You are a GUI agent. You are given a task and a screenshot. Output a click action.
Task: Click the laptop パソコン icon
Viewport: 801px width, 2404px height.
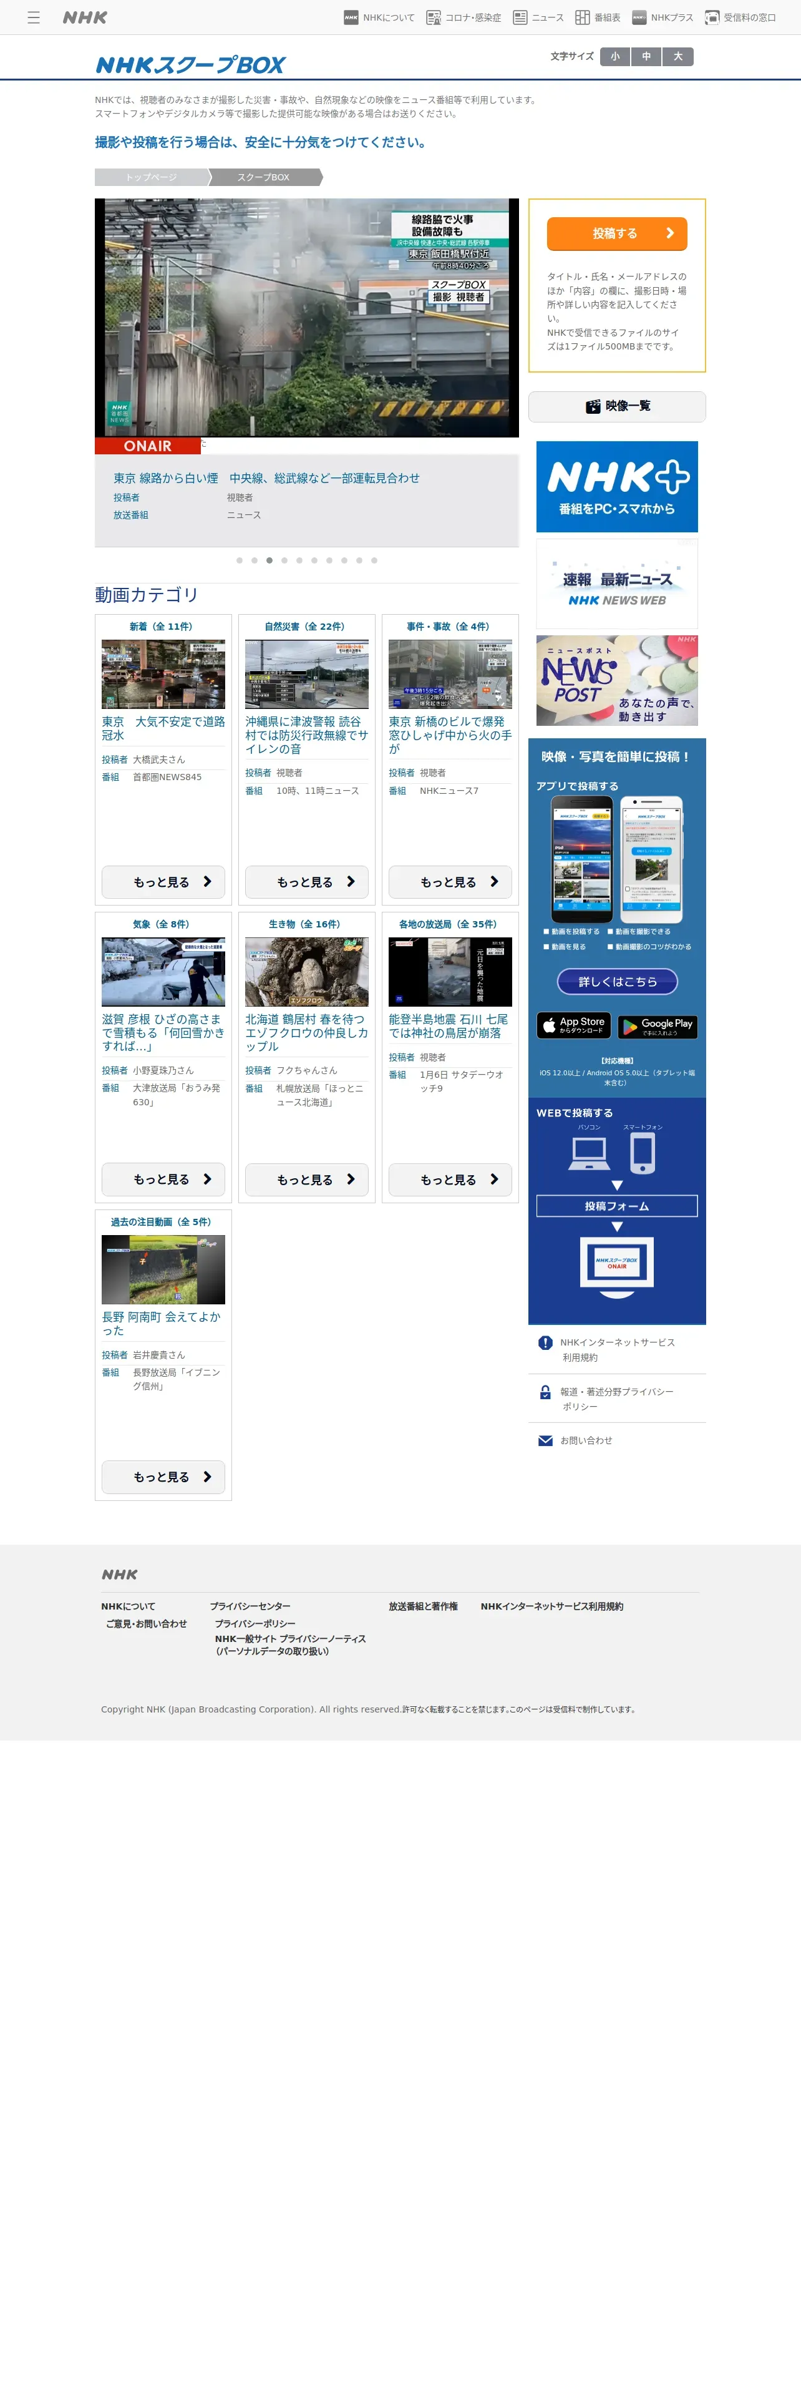[x=590, y=1155]
